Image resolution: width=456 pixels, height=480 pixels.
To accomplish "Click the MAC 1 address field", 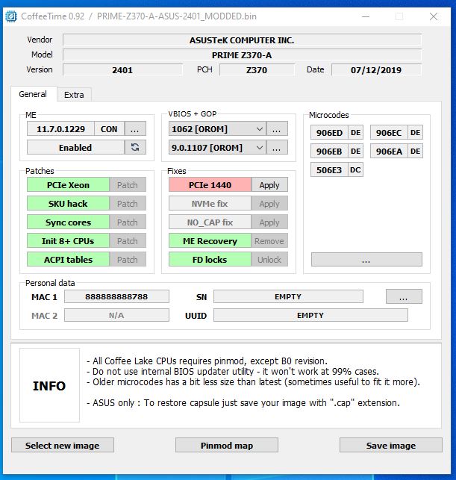I will pos(116,296).
